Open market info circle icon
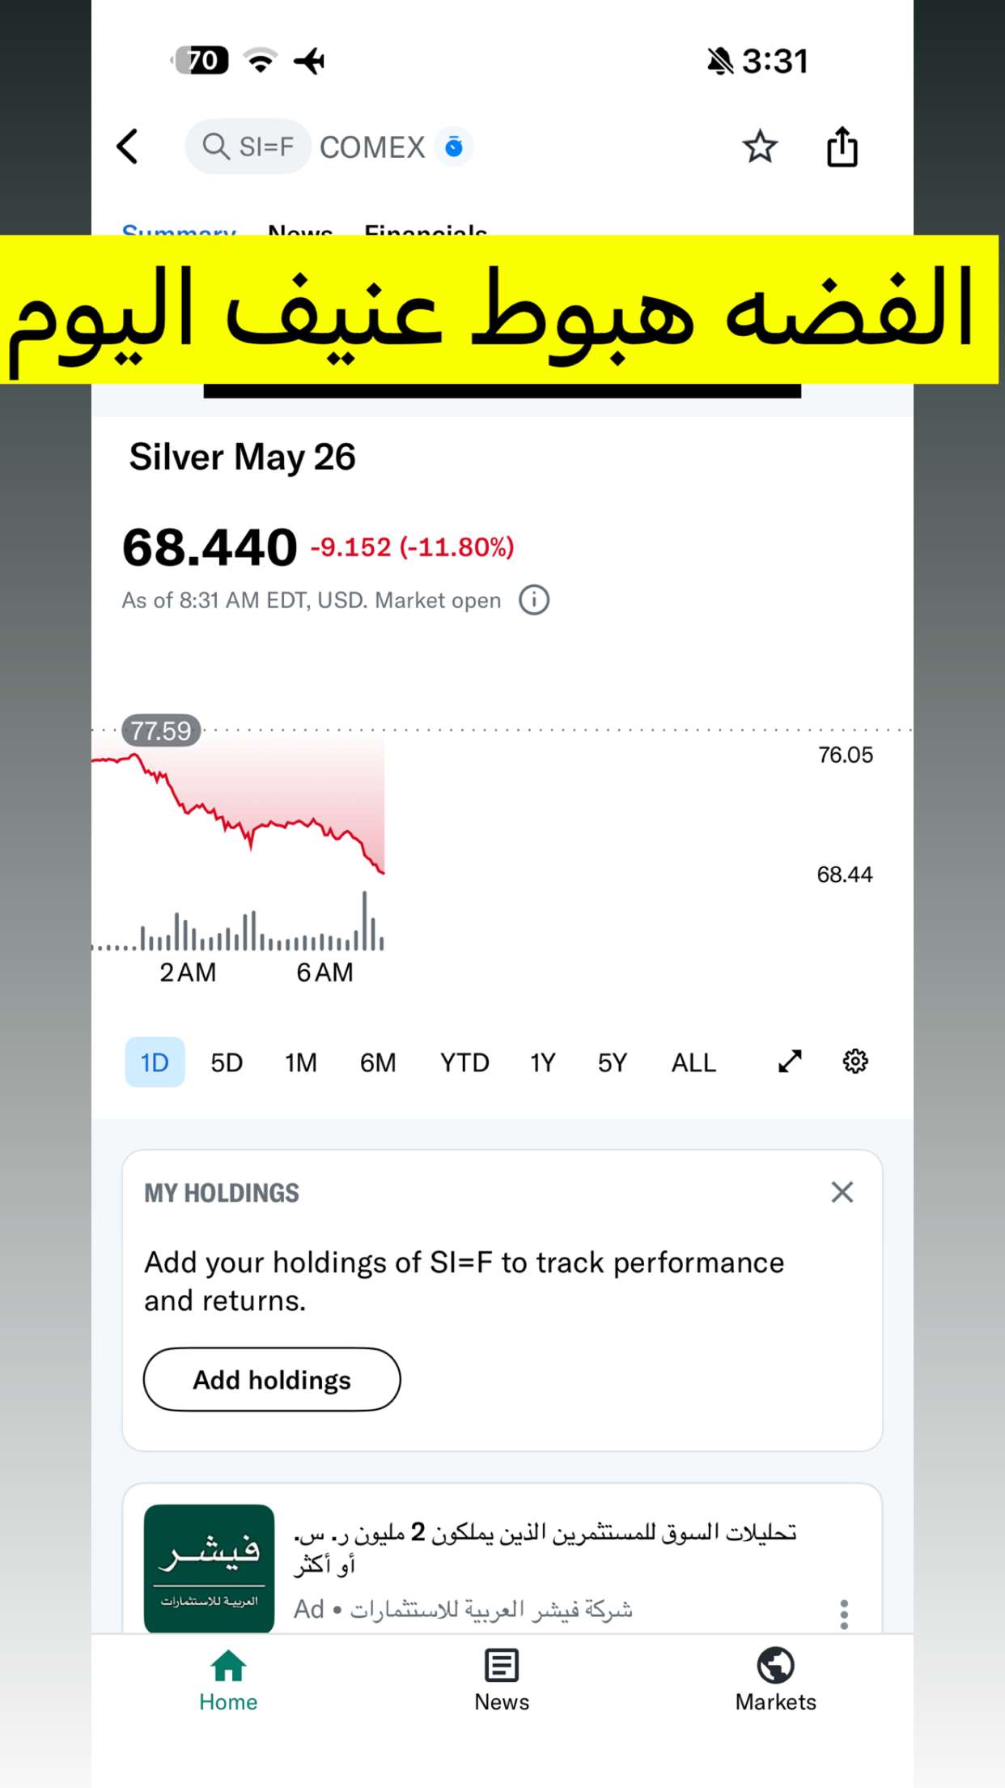Image resolution: width=1005 pixels, height=1788 pixels. (x=534, y=600)
